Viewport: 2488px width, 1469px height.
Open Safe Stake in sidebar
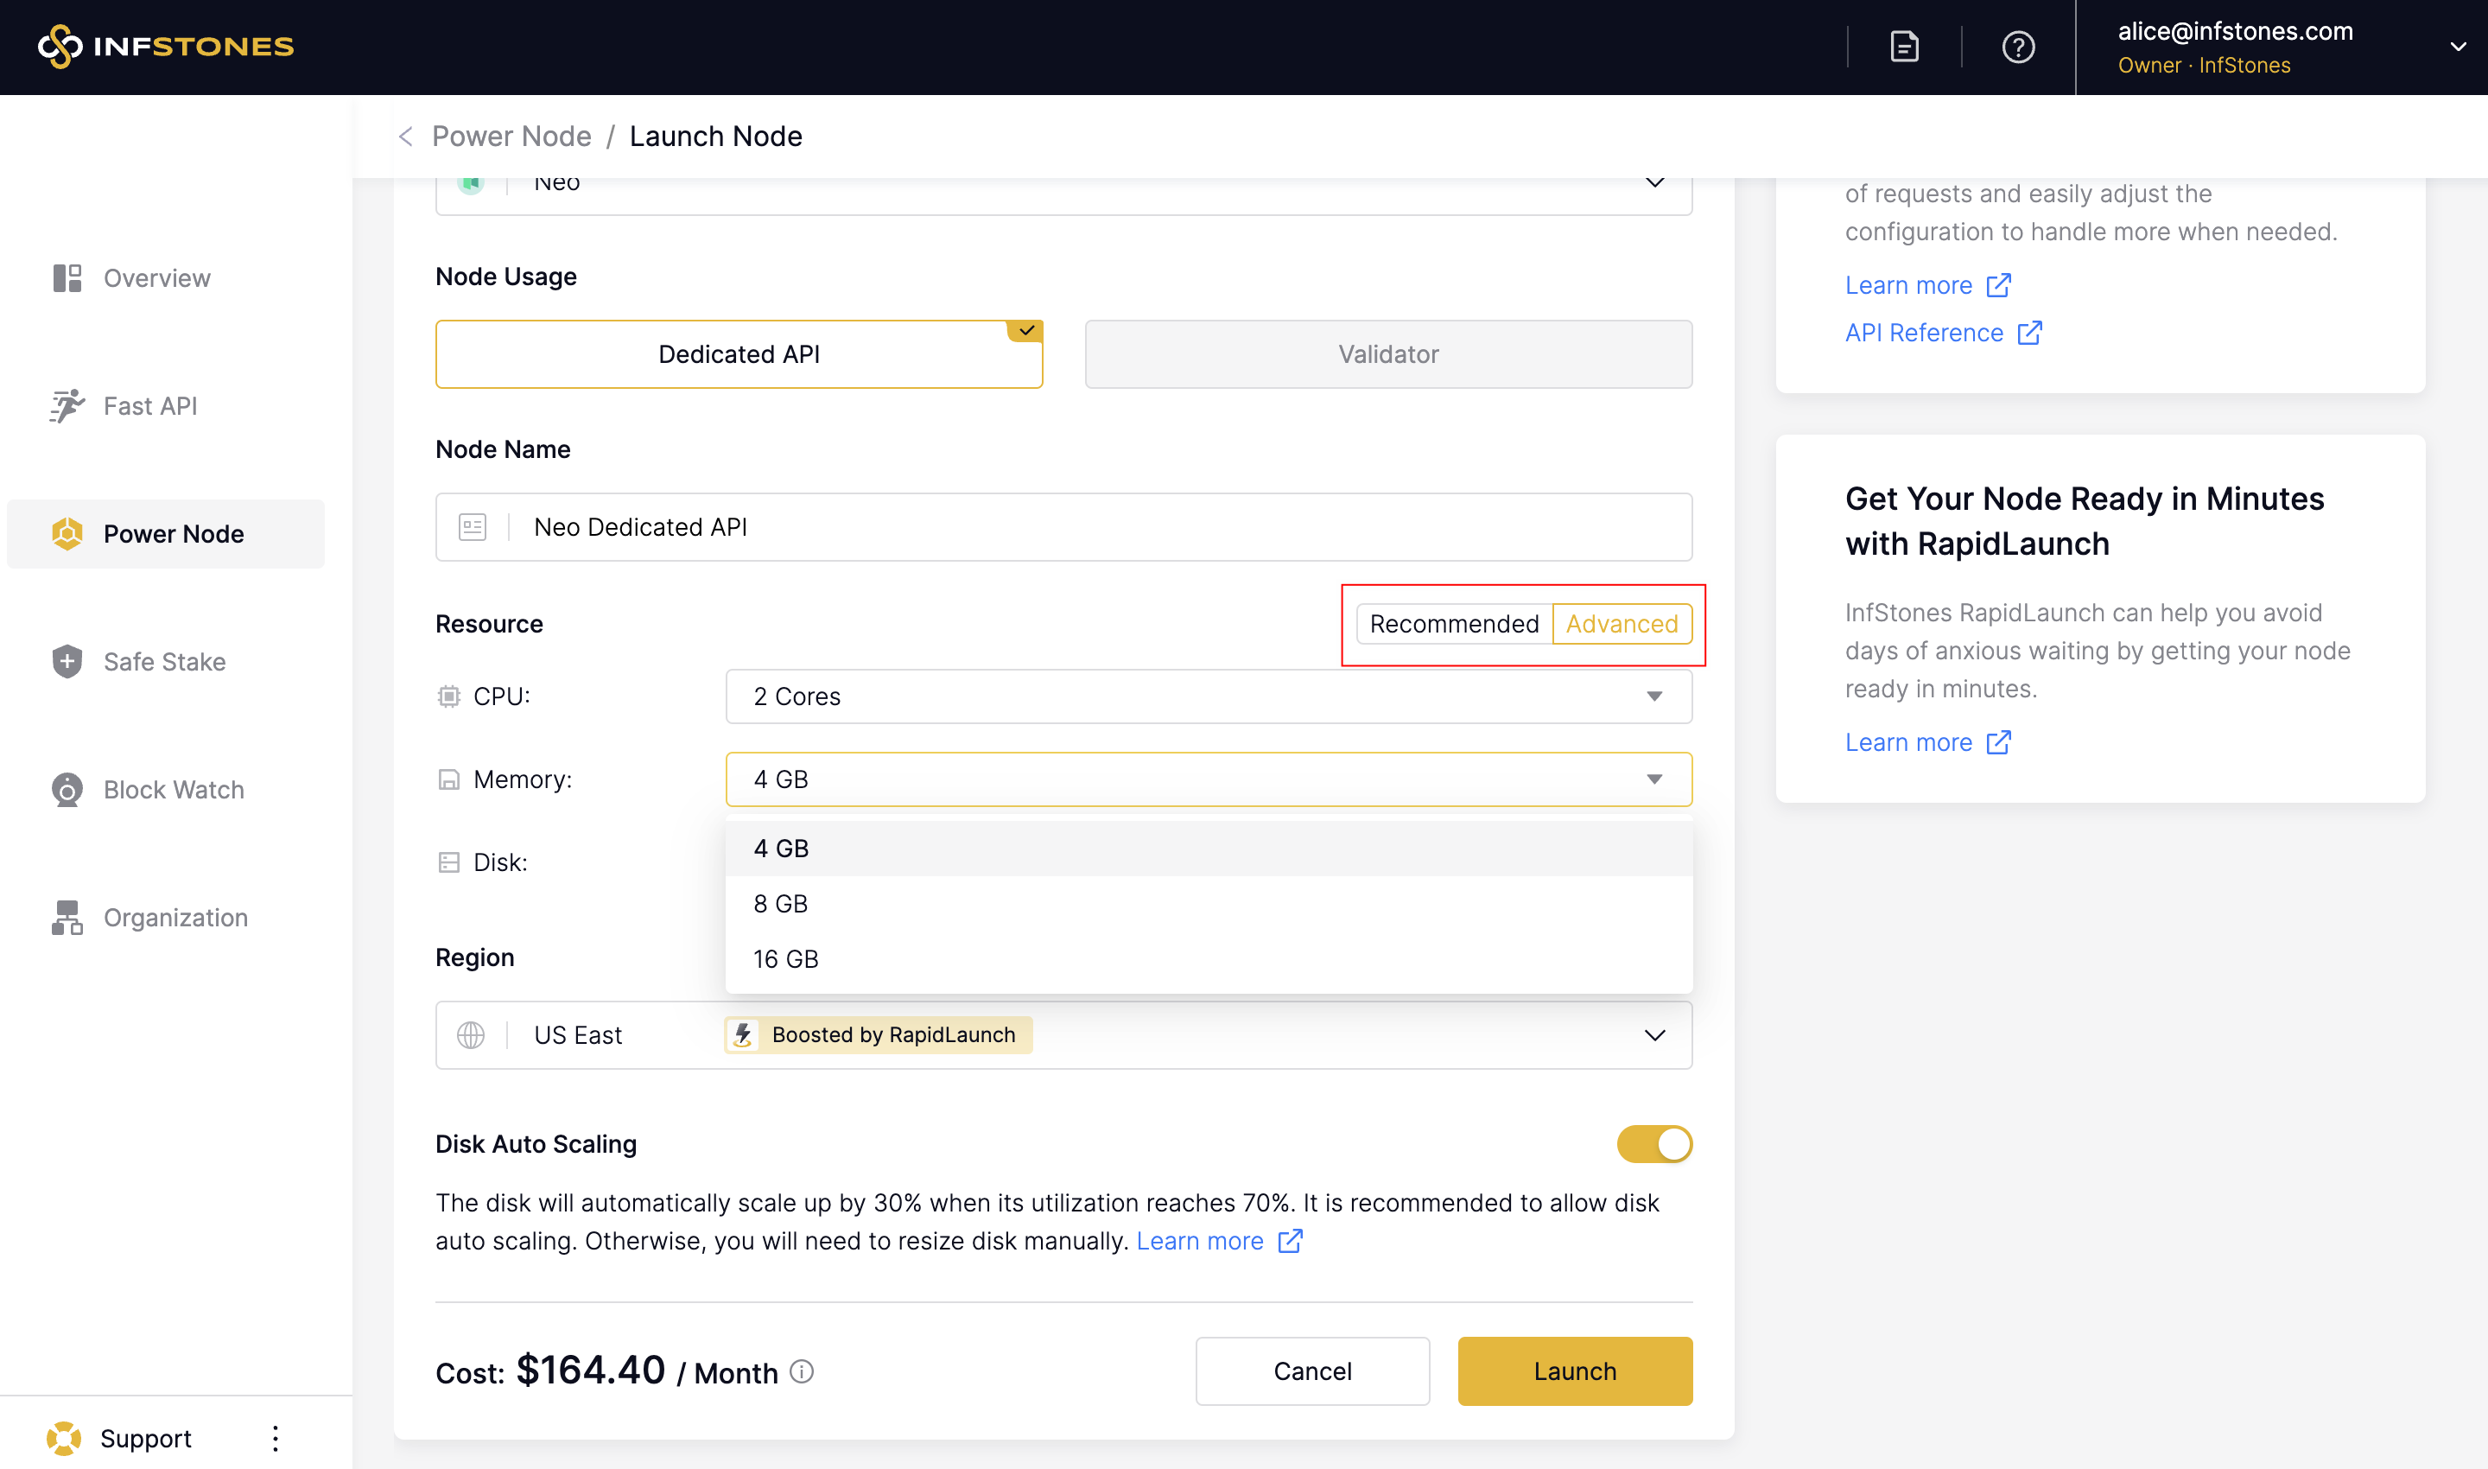(x=164, y=661)
